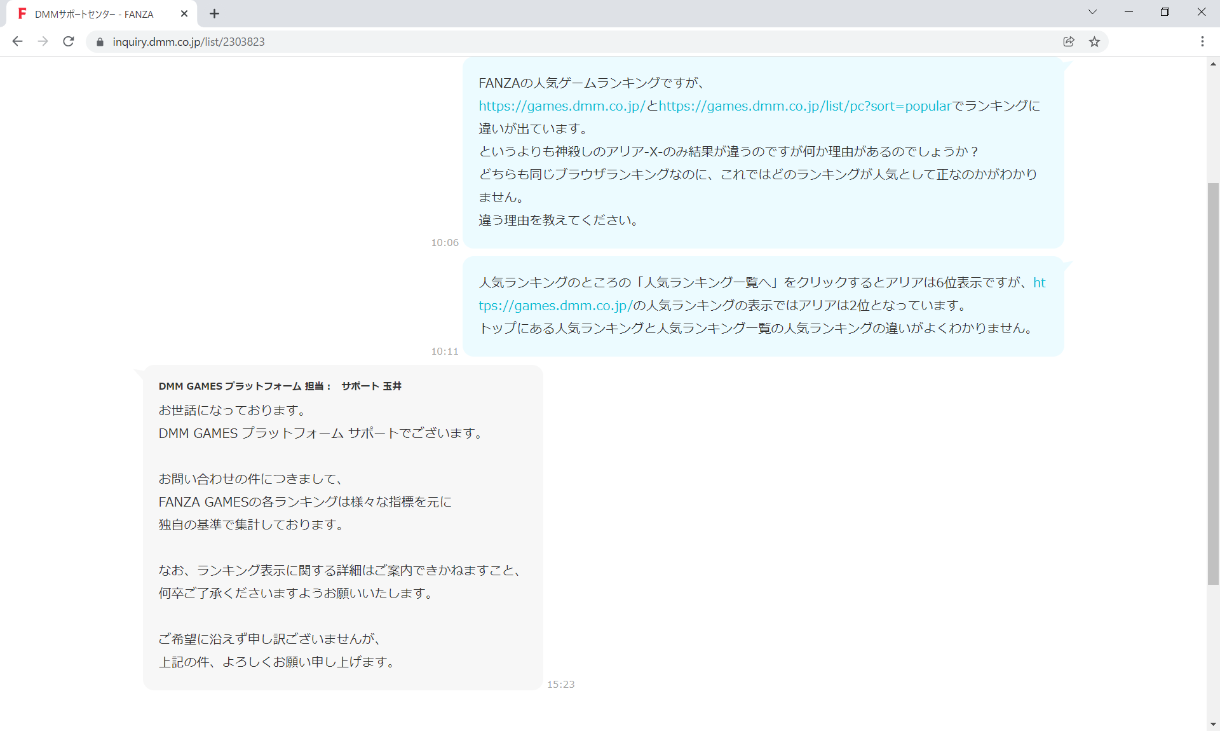Close the DMMサポートセンター tab

pyautogui.click(x=184, y=13)
